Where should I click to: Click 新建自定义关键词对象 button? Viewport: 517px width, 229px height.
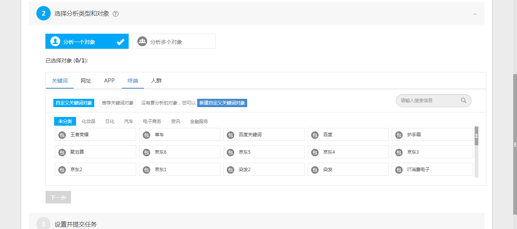(222, 103)
